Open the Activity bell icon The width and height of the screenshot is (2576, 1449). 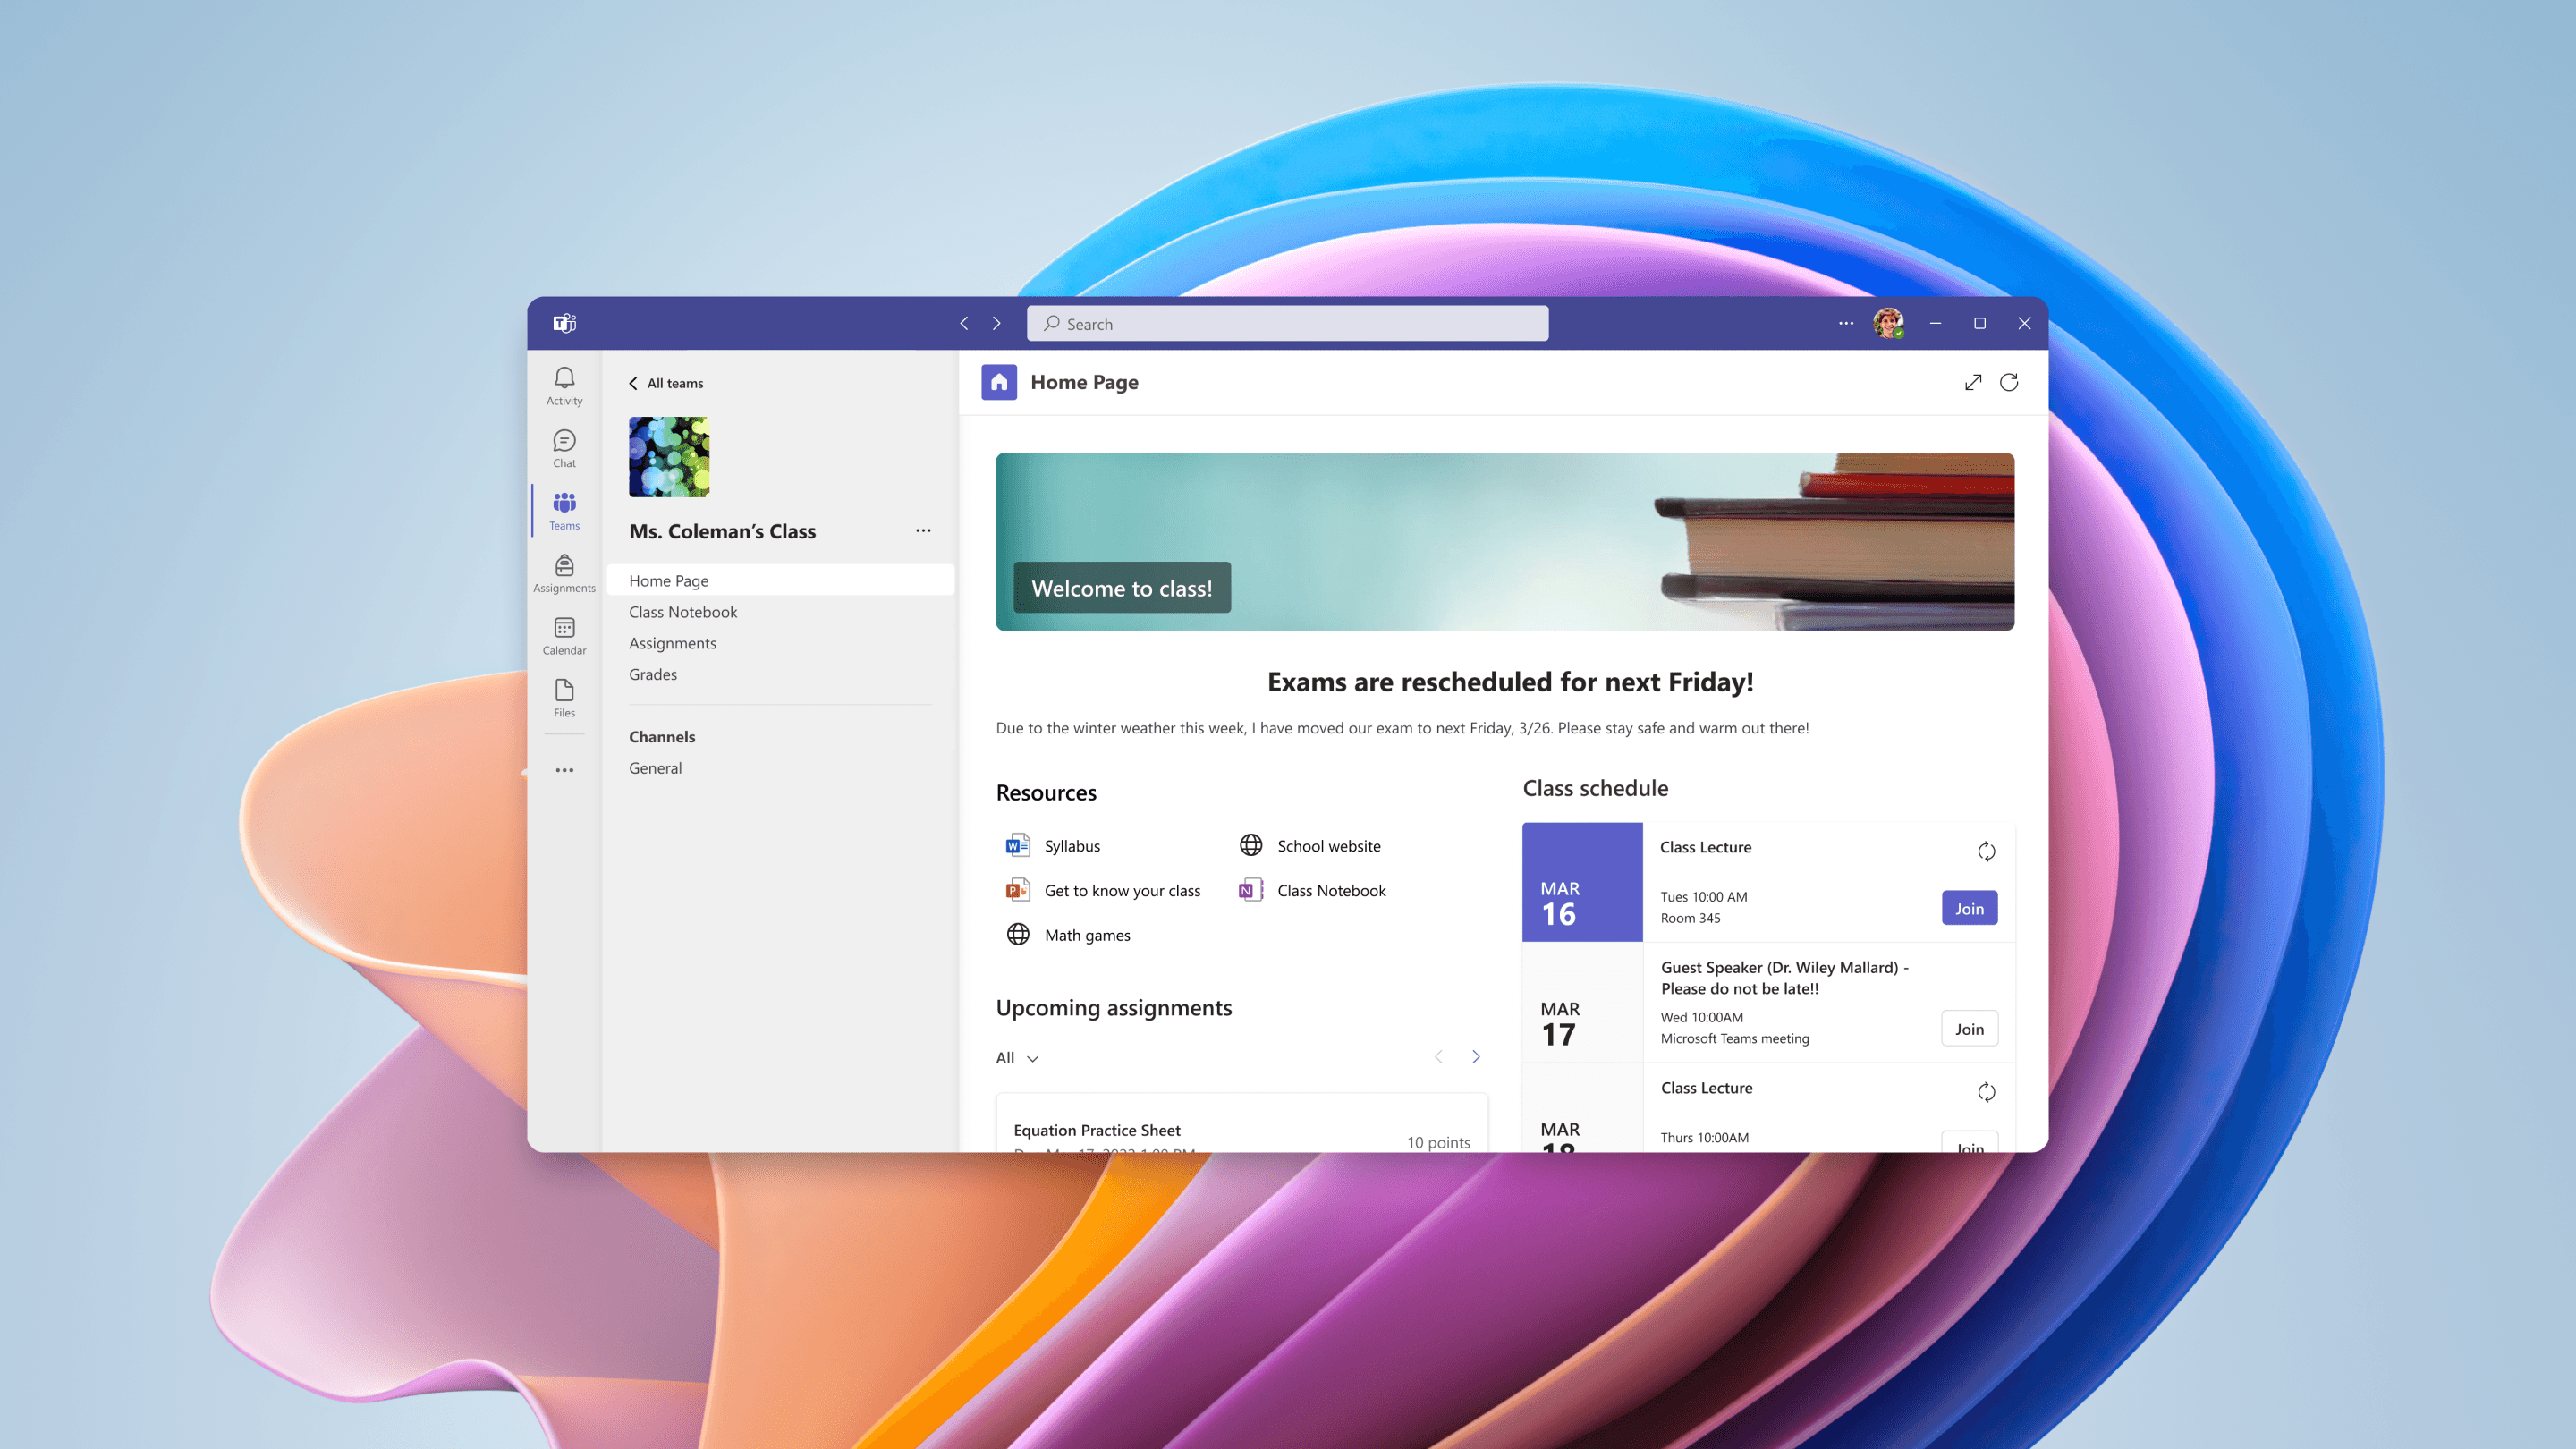(564, 385)
